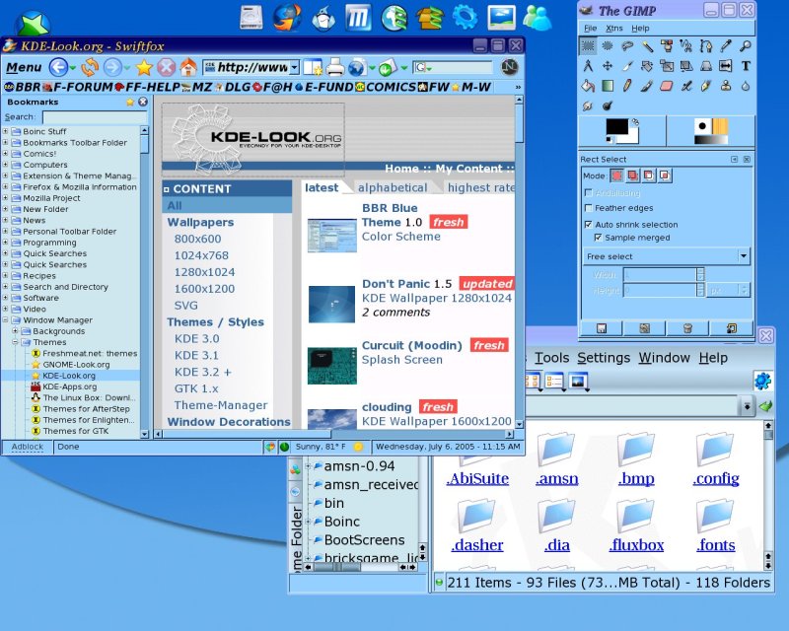
Task: Switch to the latest tab on KDE-Look
Action: click(322, 187)
